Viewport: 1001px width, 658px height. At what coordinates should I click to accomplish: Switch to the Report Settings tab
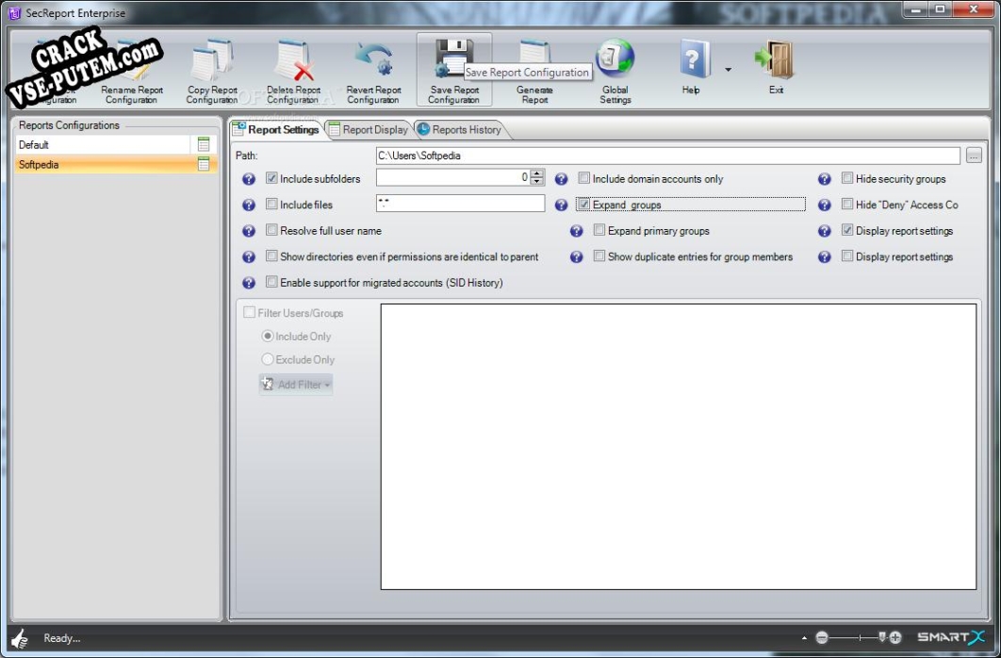(276, 129)
